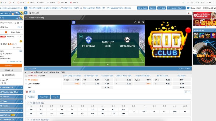The width and height of the screenshot is (216, 121).
Task: Star the JDFS Alberts team
Action: [x=26, y=84]
